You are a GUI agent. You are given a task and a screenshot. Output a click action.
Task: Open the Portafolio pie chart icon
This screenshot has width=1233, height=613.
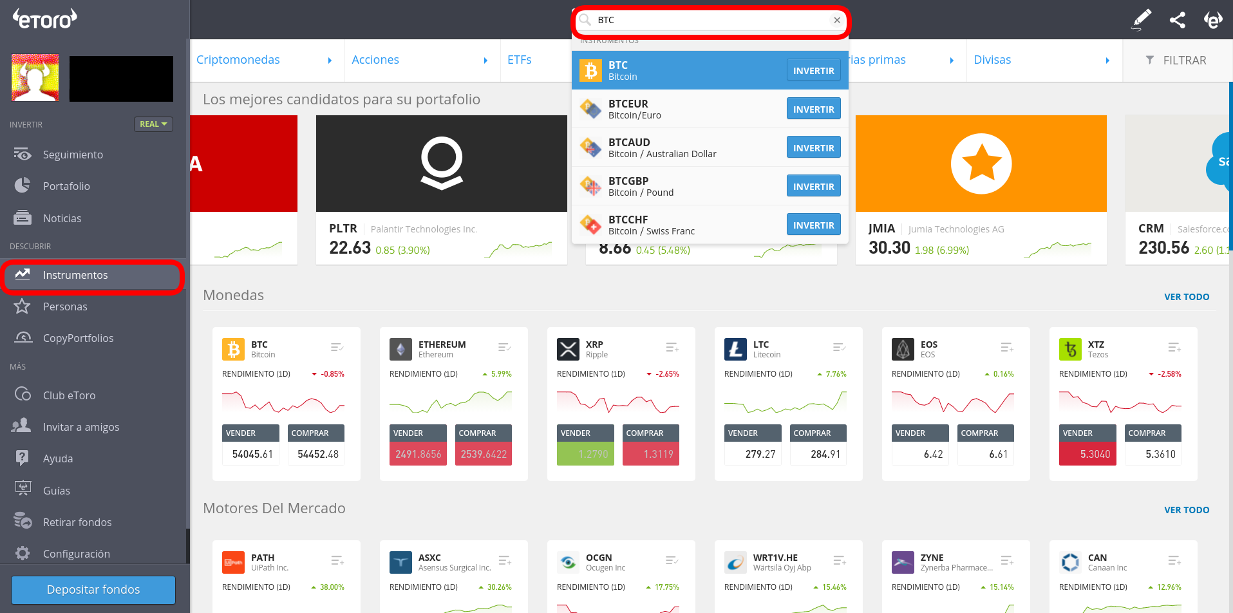click(x=23, y=186)
